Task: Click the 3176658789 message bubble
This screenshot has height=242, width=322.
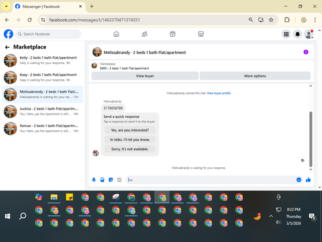Action: 113,108
